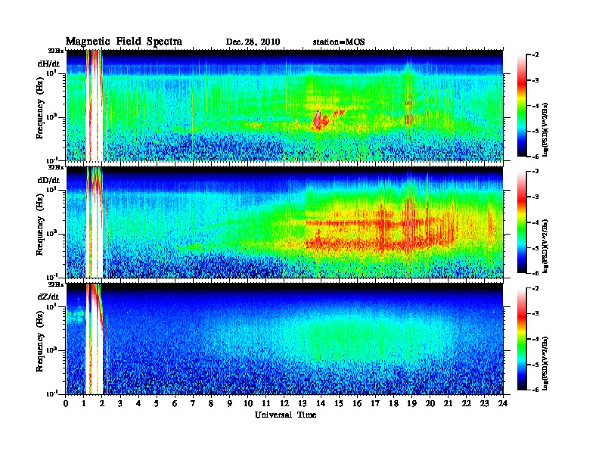The height and width of the screenshot is (463, 599).
Task: Click the "-4" tick on dD/dt color bar
Action: [x=535, y=222]
